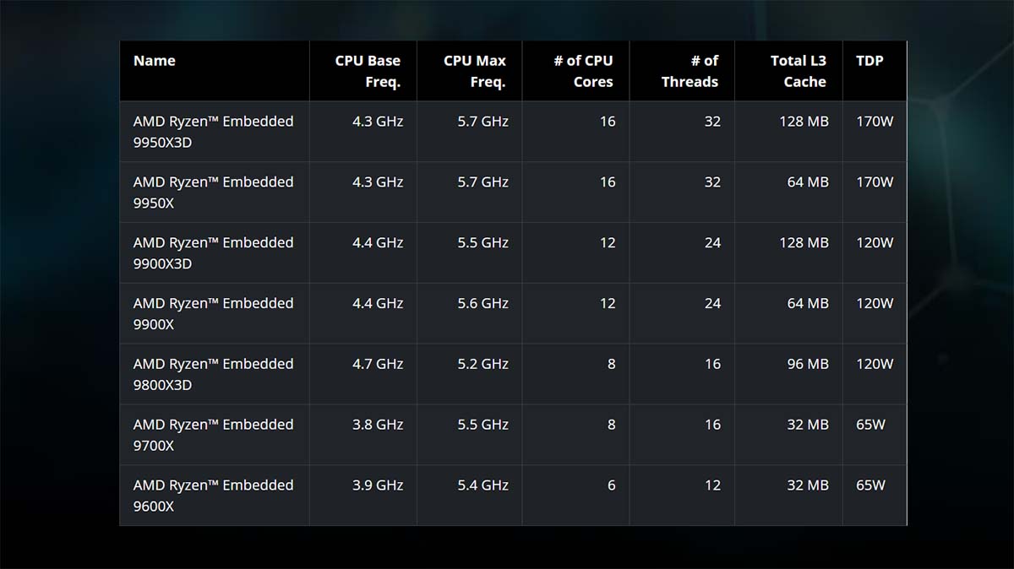
Task: Click the CPU Base Freq. column header
Action: [x=368, y=71]
